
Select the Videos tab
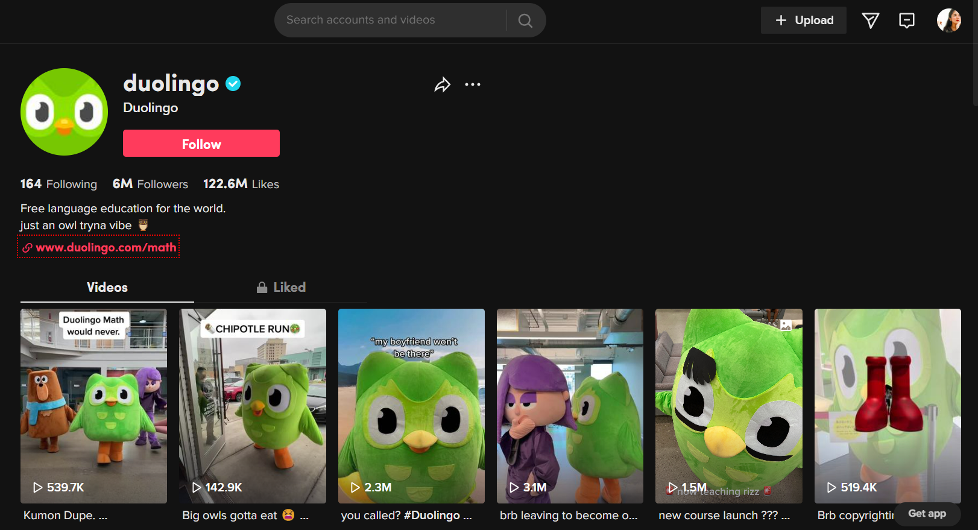[x=107, y=288]
